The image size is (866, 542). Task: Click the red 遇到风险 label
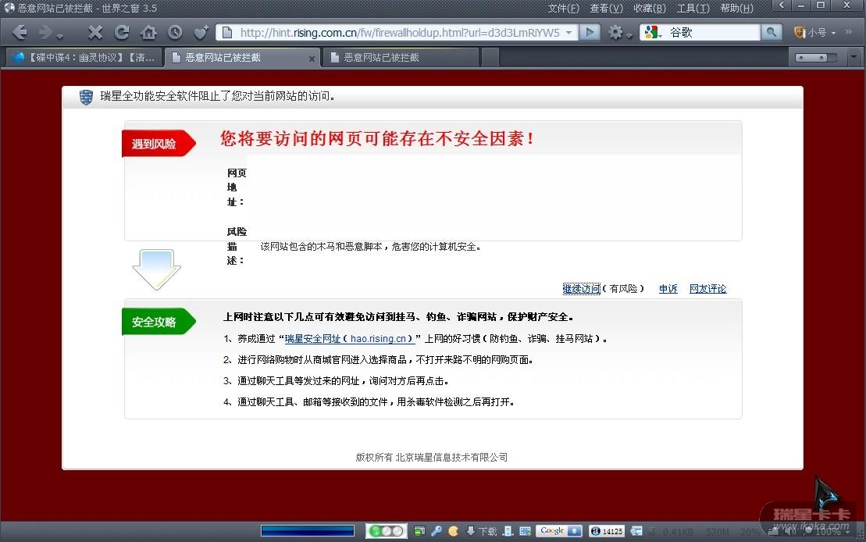coord(158,144)
